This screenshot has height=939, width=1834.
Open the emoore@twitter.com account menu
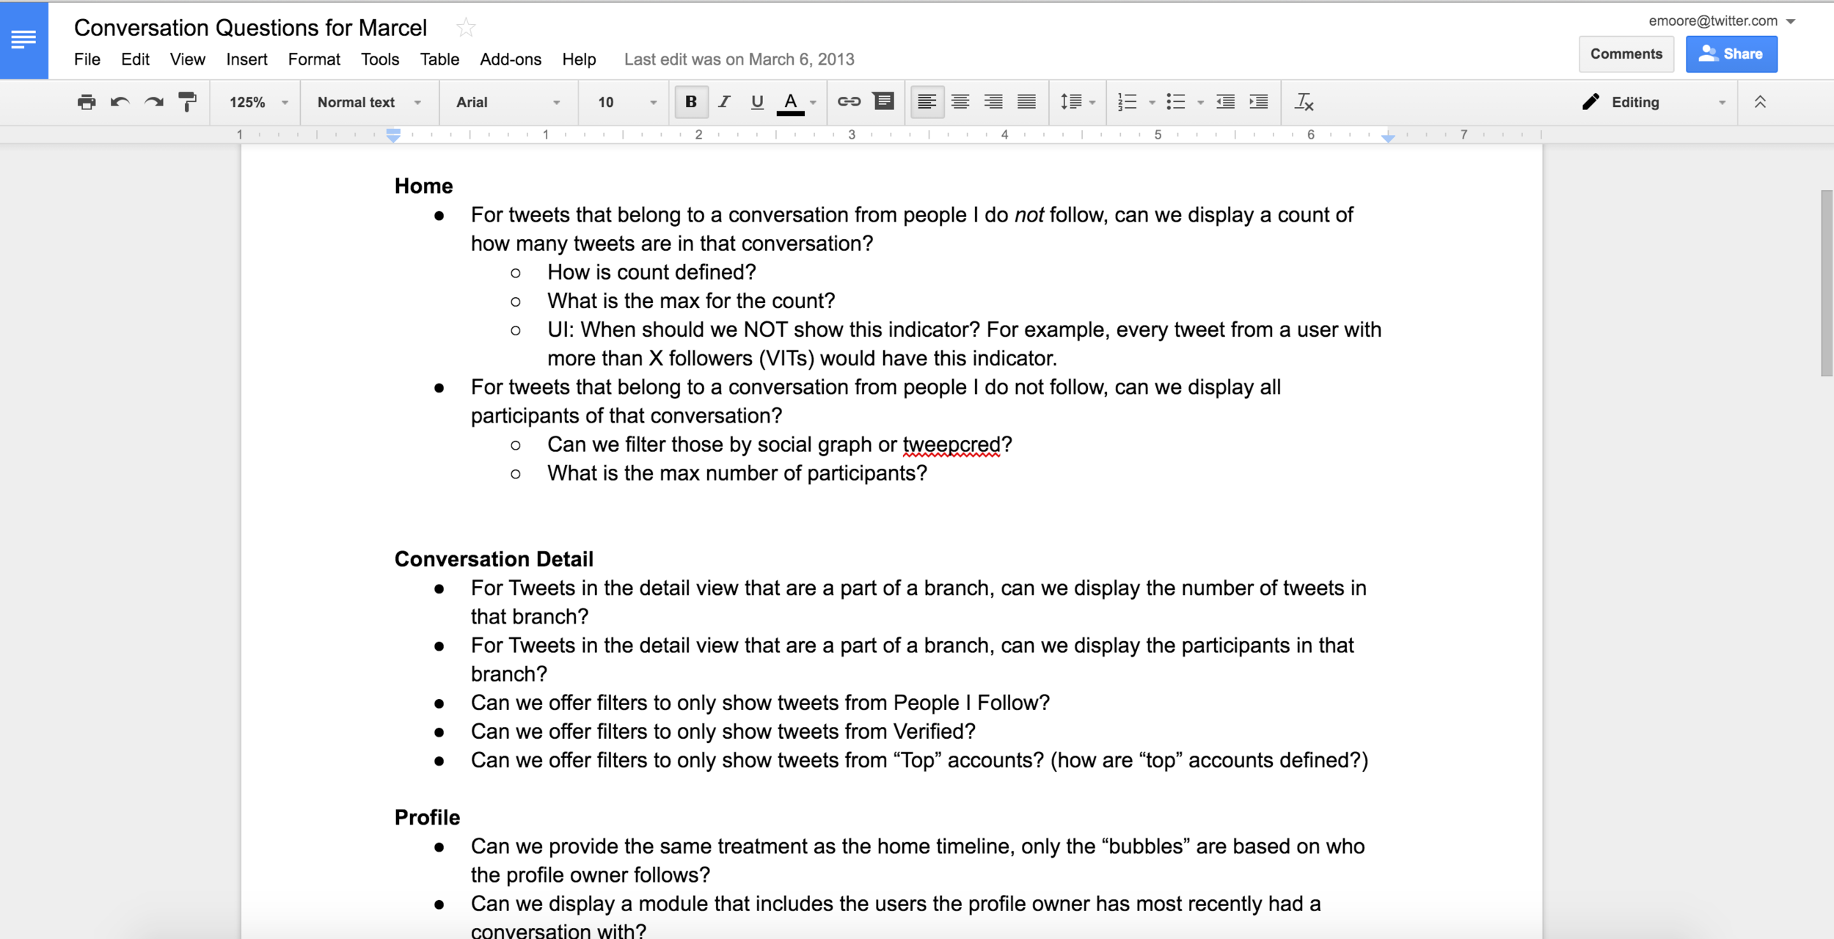click(1721, 21)
